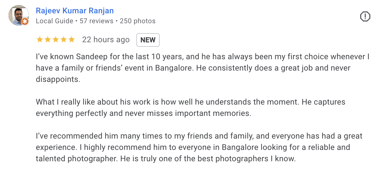384x174 pixels.
Task: Open the reviewer's profile photo
Action: 18,15
